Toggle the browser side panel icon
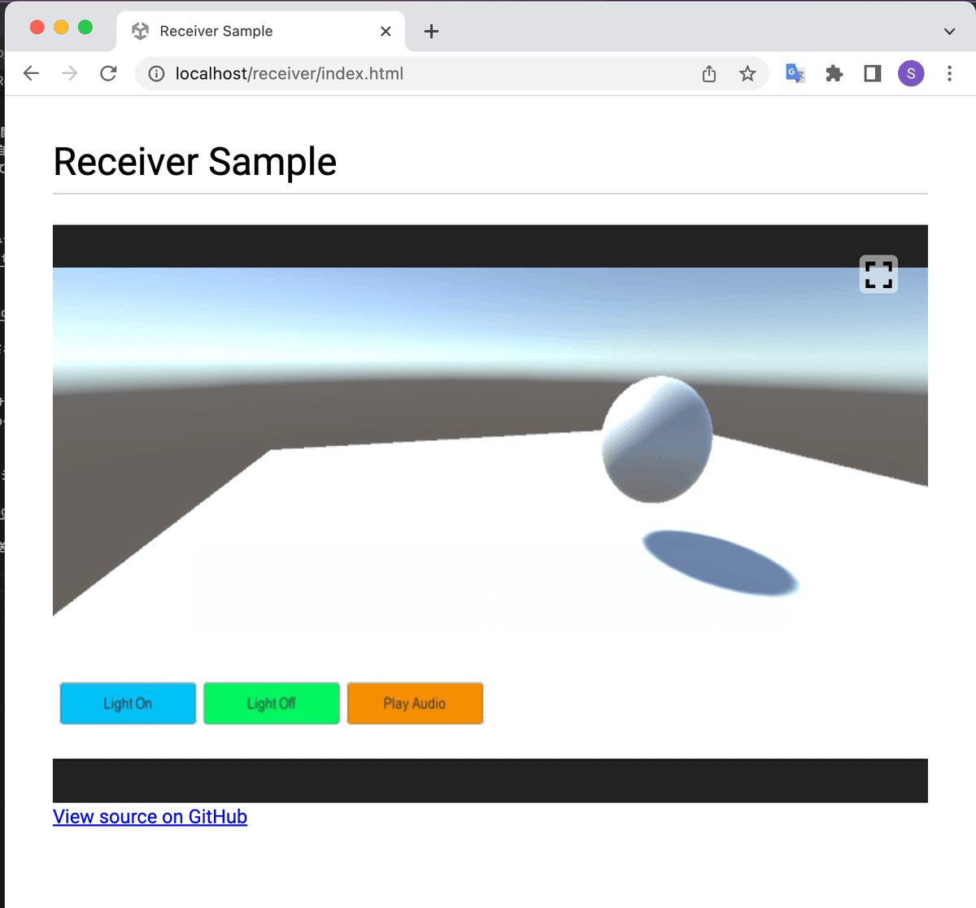Image resolution: width=976 pixels, height=908 pixels. (873, 74)
